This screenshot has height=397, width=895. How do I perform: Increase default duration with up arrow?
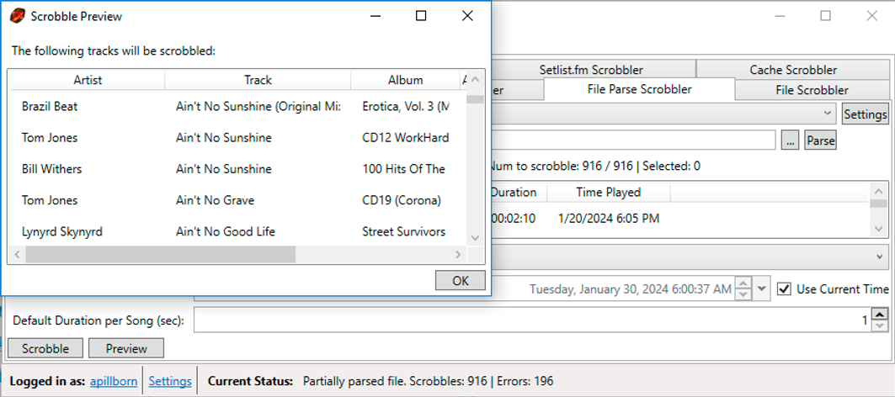point(881,315)
